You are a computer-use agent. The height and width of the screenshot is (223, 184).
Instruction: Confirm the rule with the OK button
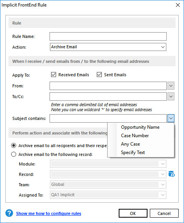(133, 213)
